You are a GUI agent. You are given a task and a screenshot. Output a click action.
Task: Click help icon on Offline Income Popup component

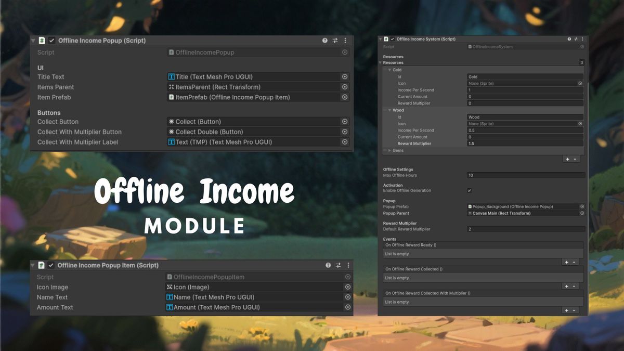(325, 40)
